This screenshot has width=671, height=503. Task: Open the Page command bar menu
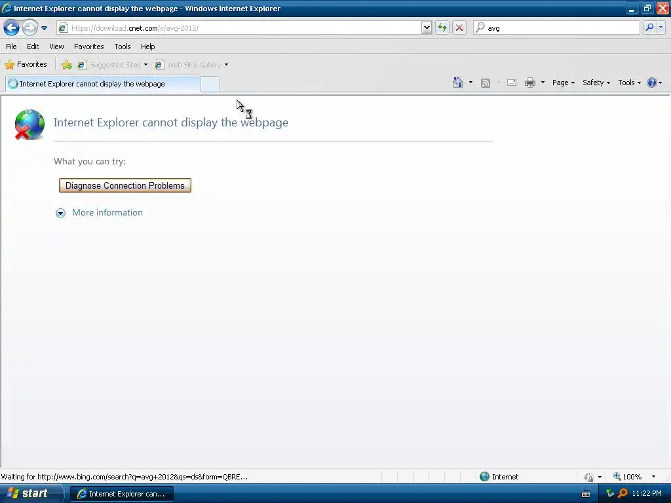pos(563,83)
